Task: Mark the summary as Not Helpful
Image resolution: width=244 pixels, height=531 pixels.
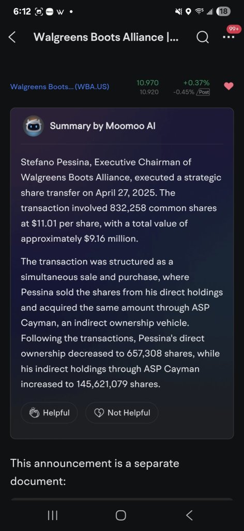Action: pos(122,413)
